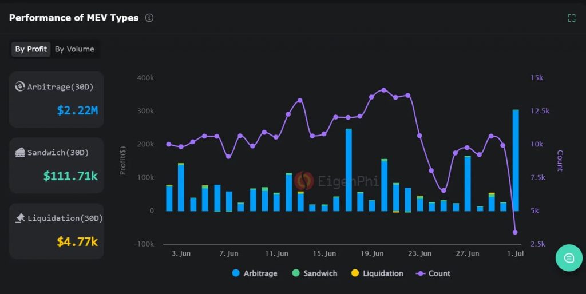Click the info icon beside the chart title
Image resolution: width=586 pixels, height=294 pixels.
(149, 18)
